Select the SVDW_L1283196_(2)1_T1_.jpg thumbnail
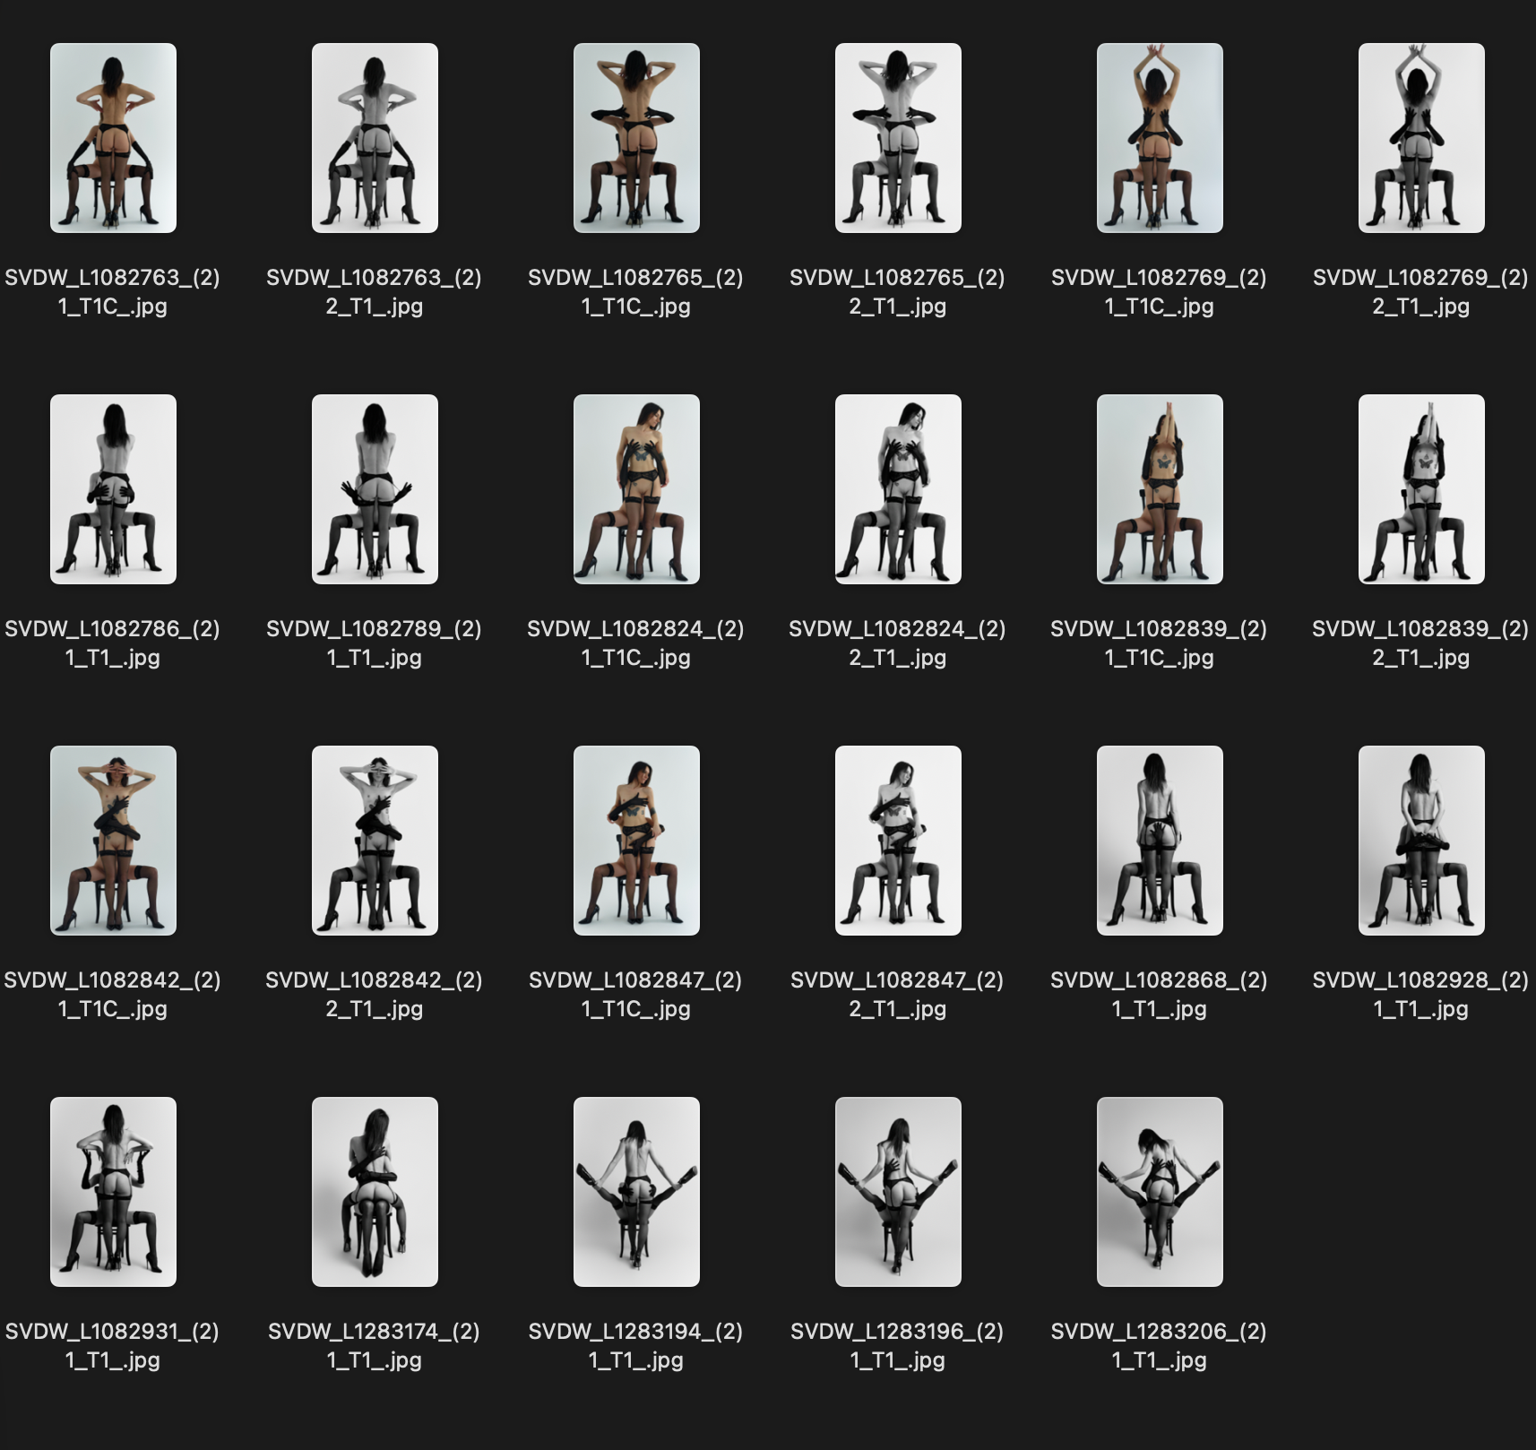The height and width of the screenshot is (1450, 1536). point(897,1192)
